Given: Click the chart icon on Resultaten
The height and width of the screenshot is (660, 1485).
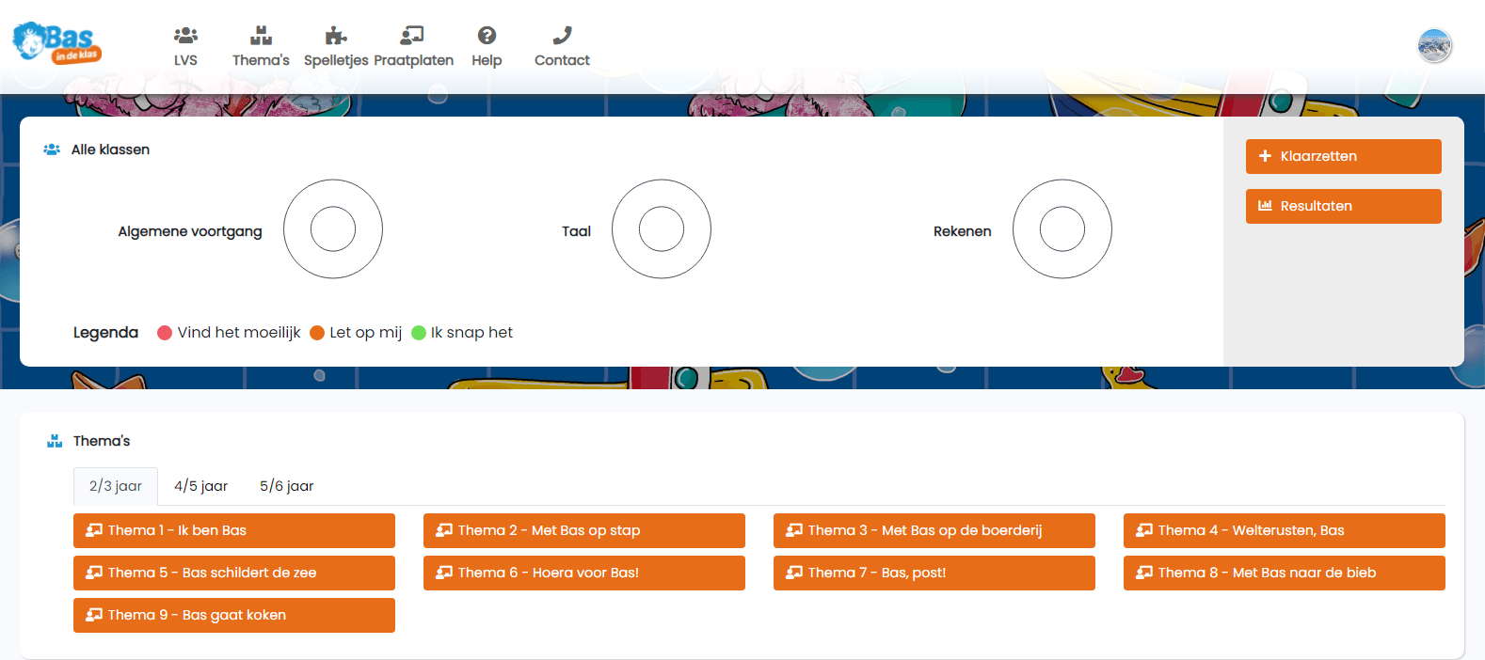Looking at the screenshot, I should point(1265,206).
